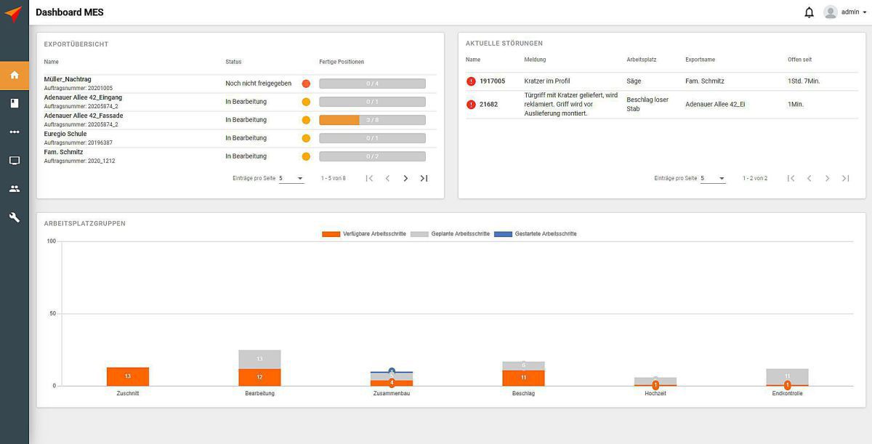Open the Müller_Nachtrag export entry

point(68,79)
